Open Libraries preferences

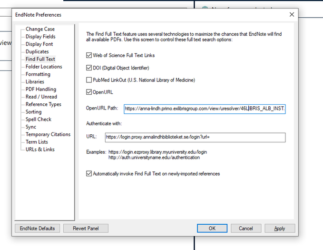(x=35, y=82)
